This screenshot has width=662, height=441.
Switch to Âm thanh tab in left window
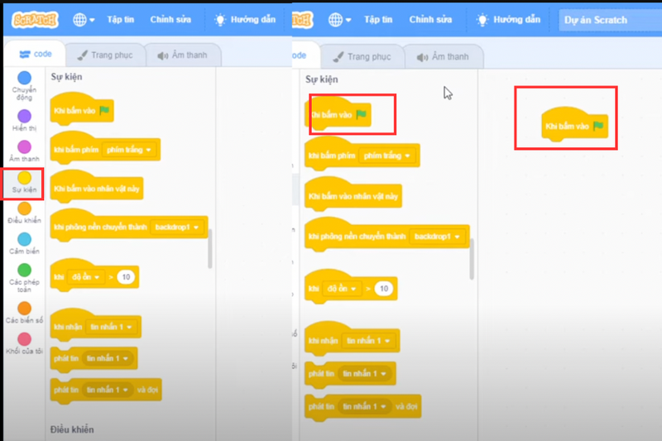183,55
